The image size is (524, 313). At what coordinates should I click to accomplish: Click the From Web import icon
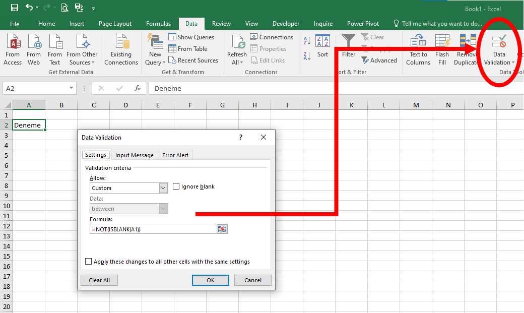(x=34, y=42)
